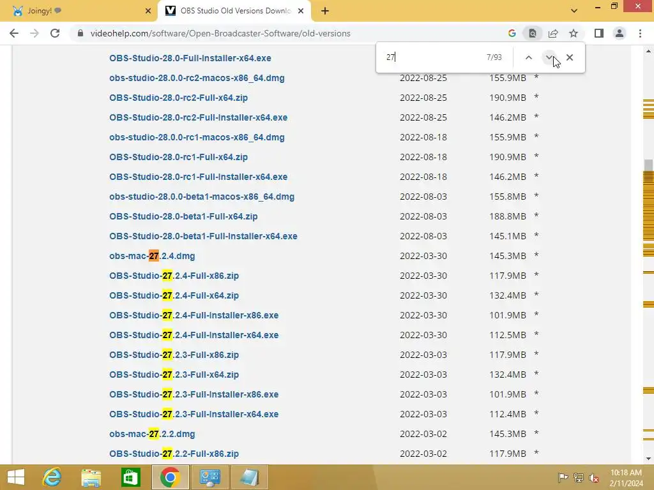Open the taskbar clock showing 10:18 AM
Screen dimensions: 654x490
(x=626, y=477)
